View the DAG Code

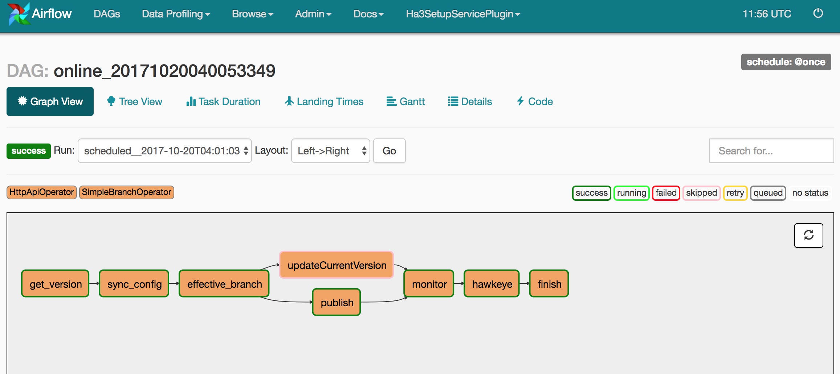[535, 101]
